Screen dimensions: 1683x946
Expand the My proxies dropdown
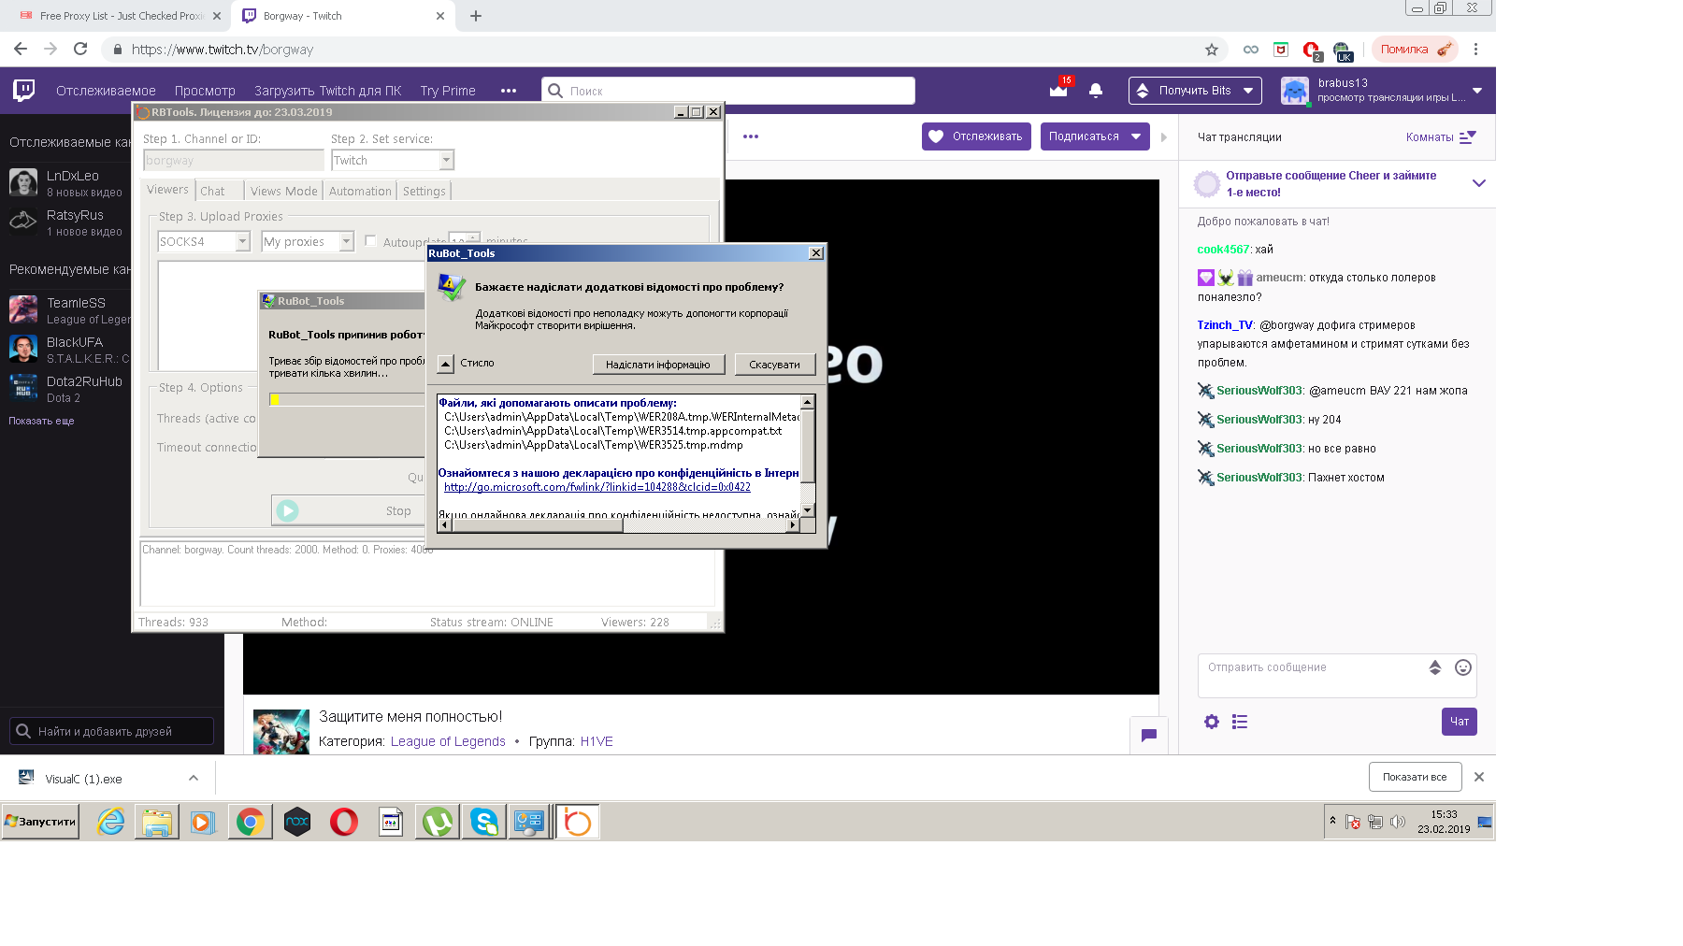(x=346, y=242)
